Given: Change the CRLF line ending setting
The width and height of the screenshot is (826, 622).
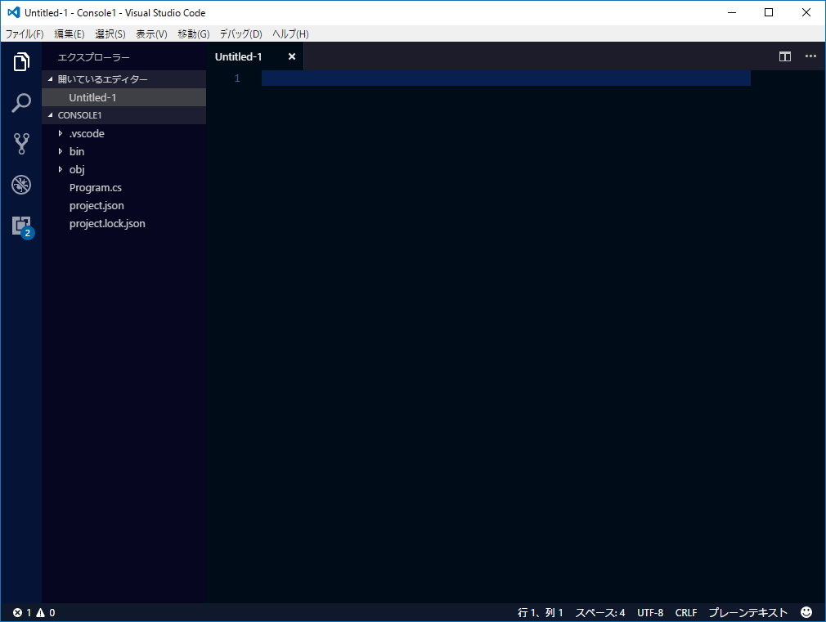Looking at the screenshot, I should click(685, 611).
